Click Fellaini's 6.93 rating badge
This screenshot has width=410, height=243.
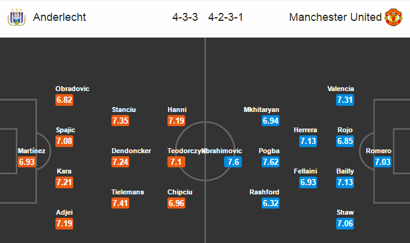click(308, 182)
